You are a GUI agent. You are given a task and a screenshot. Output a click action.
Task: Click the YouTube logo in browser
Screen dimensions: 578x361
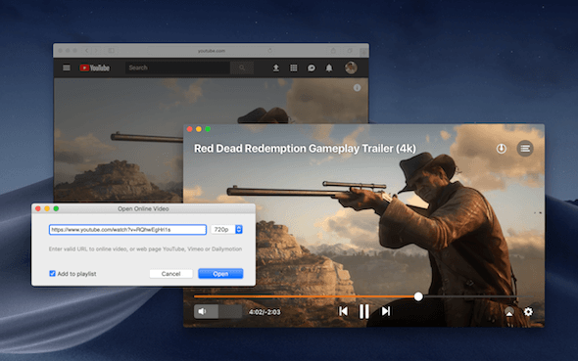(95, 68)
